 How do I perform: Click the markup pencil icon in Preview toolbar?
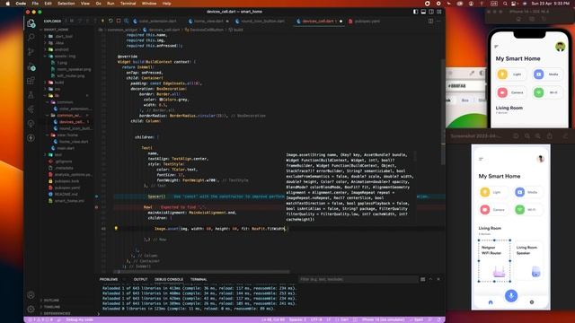pyautogui.click(x=565, y=135)
